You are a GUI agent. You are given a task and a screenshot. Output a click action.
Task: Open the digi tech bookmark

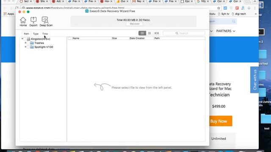point(239,14)
